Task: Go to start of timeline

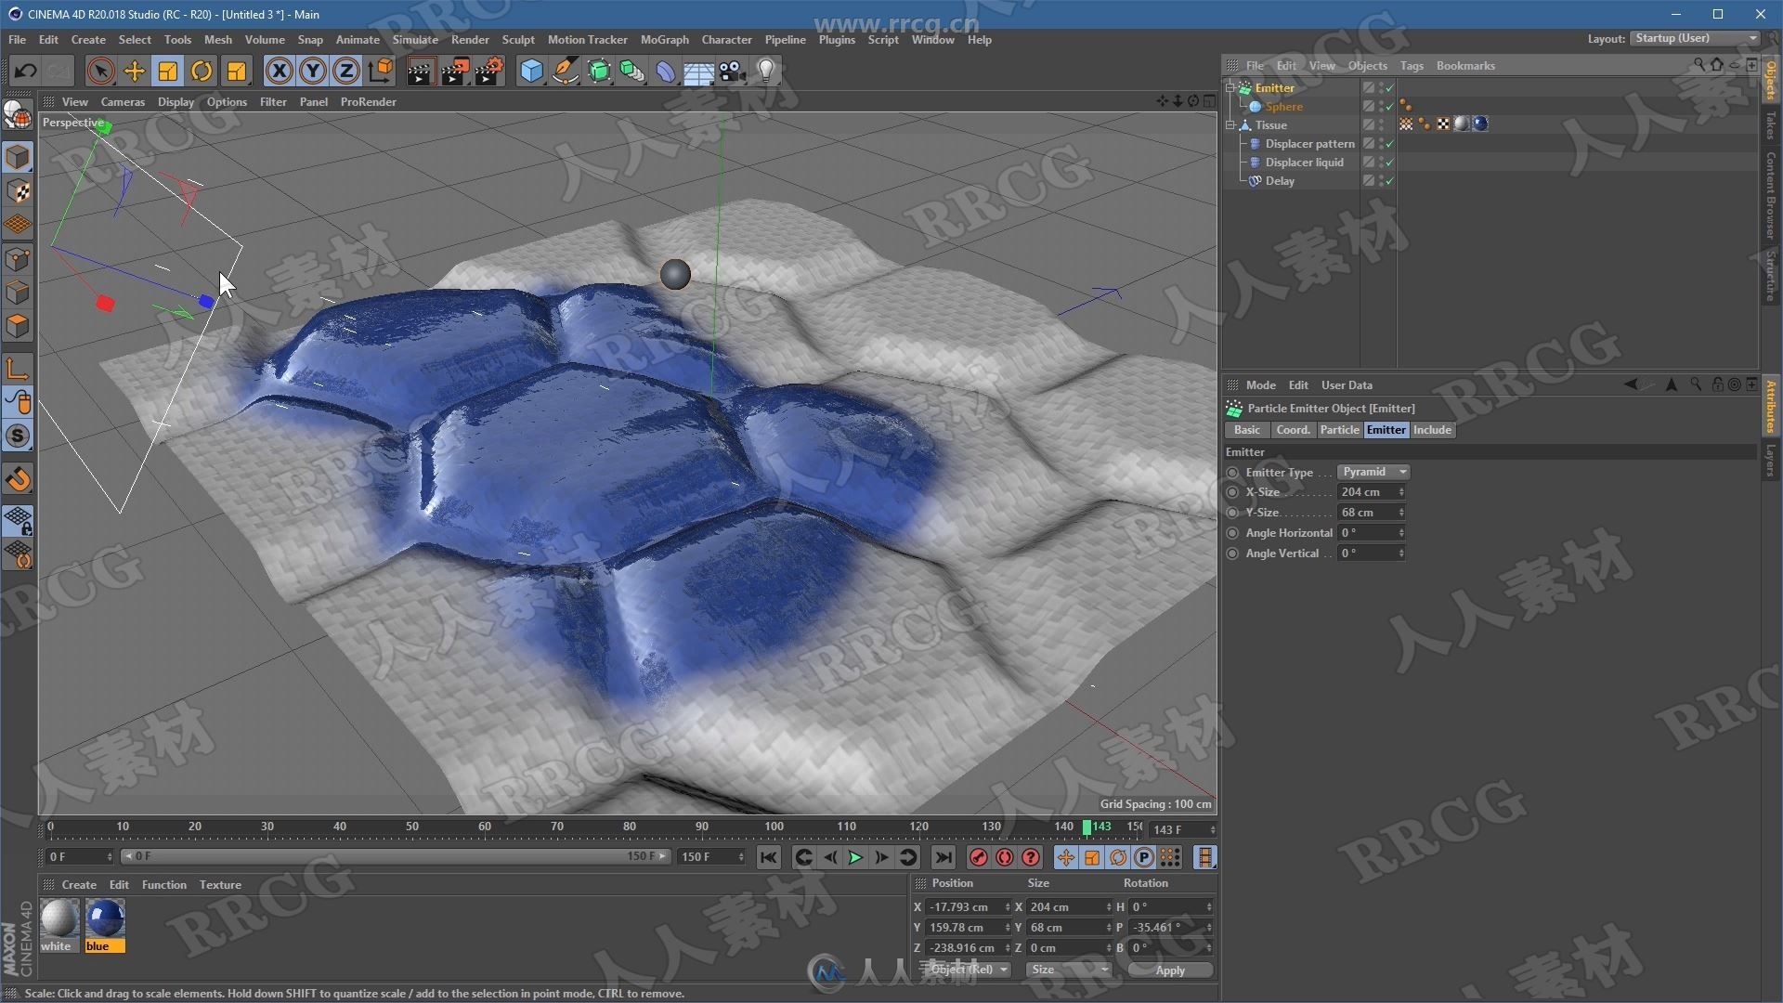Action: 768,858
